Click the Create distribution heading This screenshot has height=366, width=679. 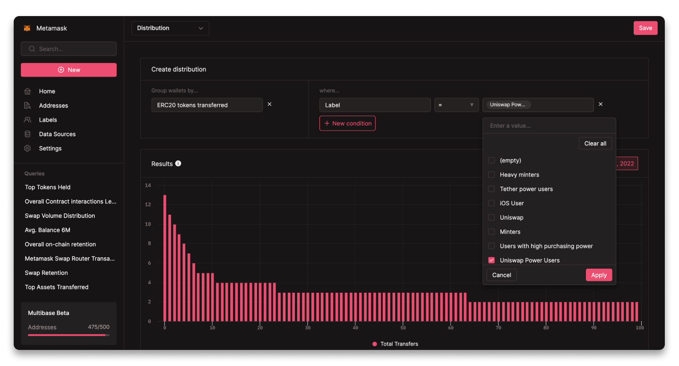pos(179,69)
